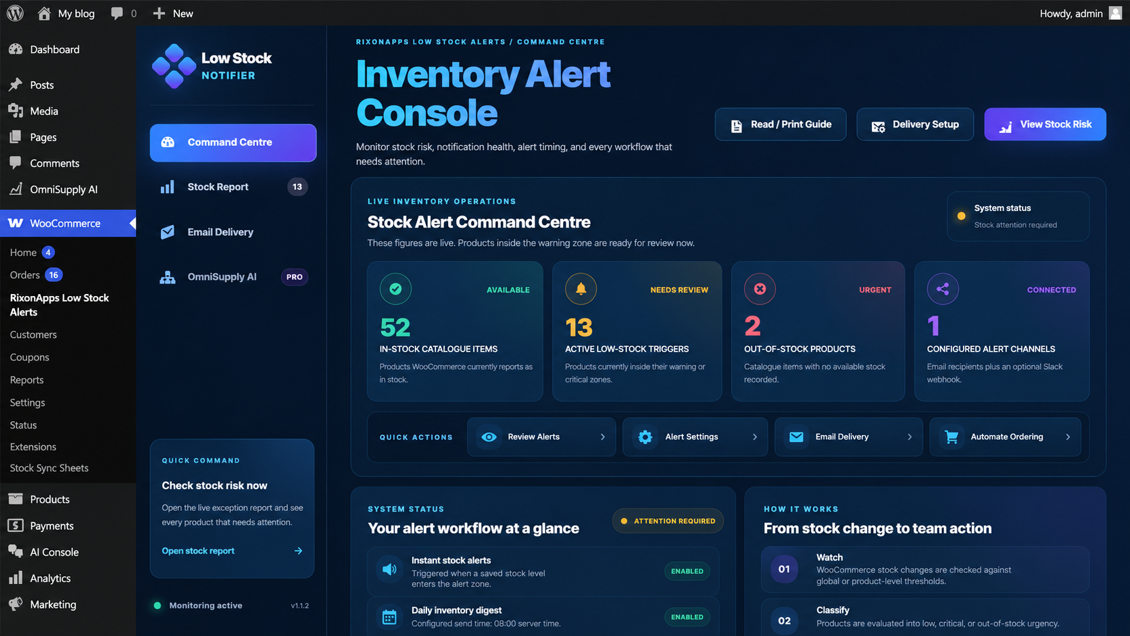This screenshot has width=1130, height=636.
Task: Open WooCommerce Coupons link
Action: [x=30, y=358]
